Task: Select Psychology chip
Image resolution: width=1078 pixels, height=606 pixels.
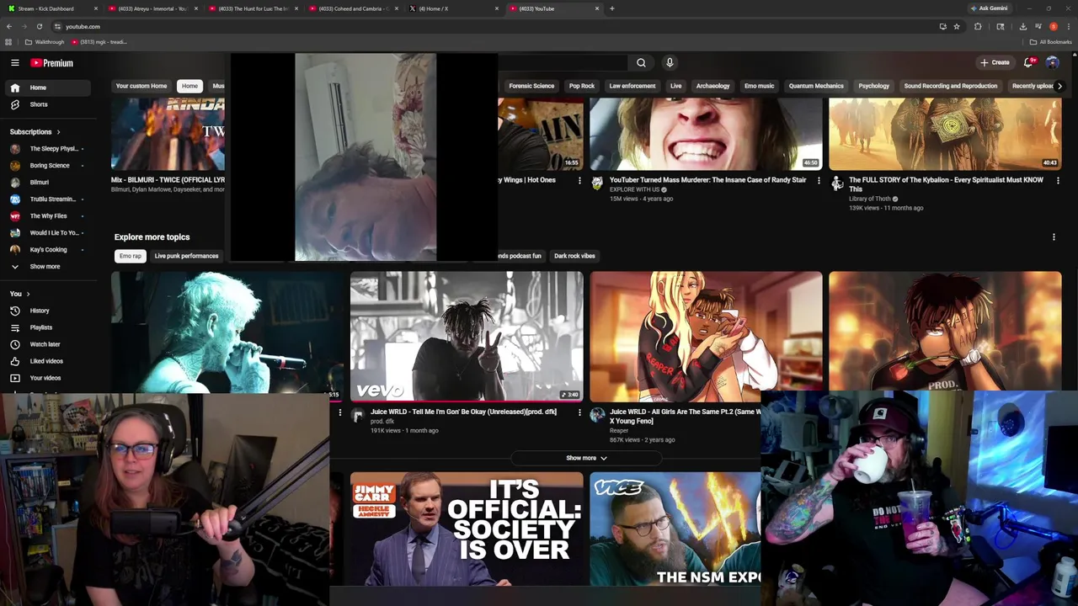Action: click(x=873, y=86)
